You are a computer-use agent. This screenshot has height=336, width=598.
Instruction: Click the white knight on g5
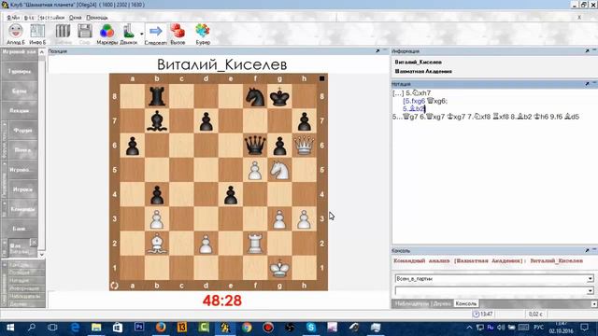pyautogui.click(x=279, y=170)
